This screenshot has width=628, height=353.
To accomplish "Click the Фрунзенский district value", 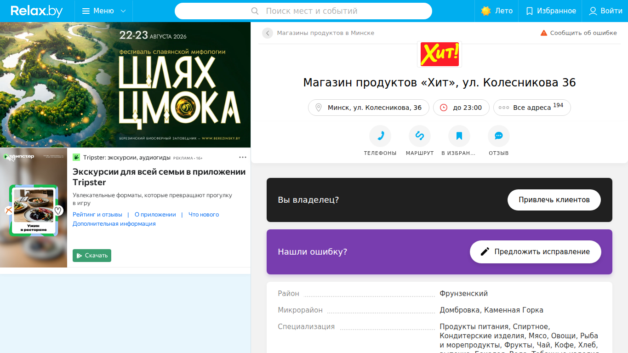I will point(463,294).
